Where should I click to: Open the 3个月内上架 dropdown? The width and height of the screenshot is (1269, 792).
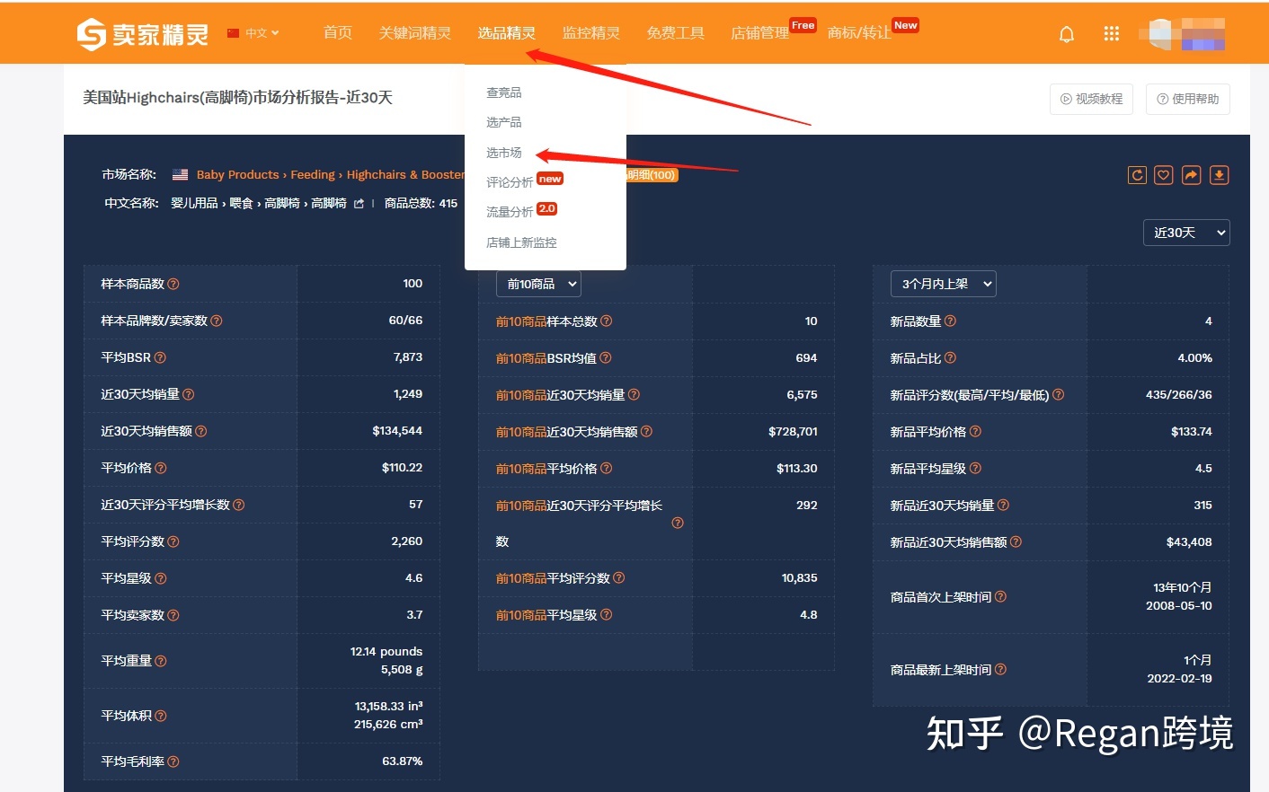coord(944,284)
